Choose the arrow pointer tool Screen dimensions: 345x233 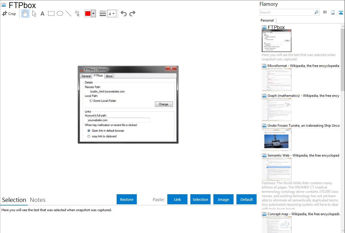pos(34,14)
